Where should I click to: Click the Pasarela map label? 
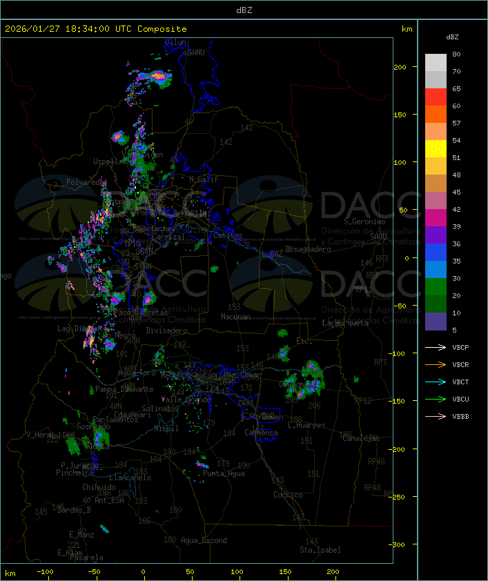[86, 558]
